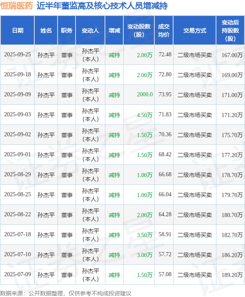245x297 pixels.
Task: Click the date 2025-09-03
Action: [18, 114]
